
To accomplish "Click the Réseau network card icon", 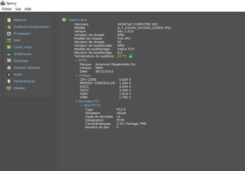I will [x=9, y=88].
